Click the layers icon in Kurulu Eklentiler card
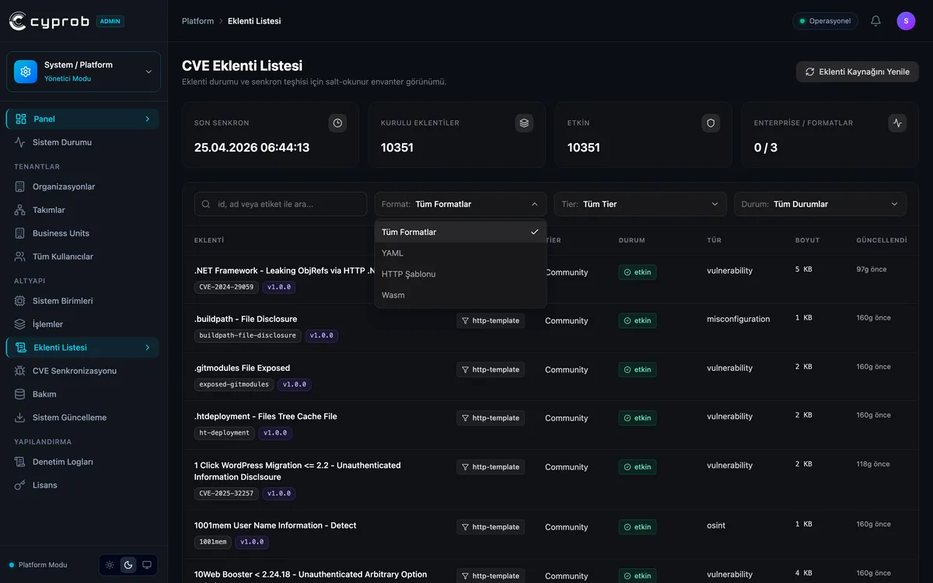933x583 pixels. pos(524,123)
